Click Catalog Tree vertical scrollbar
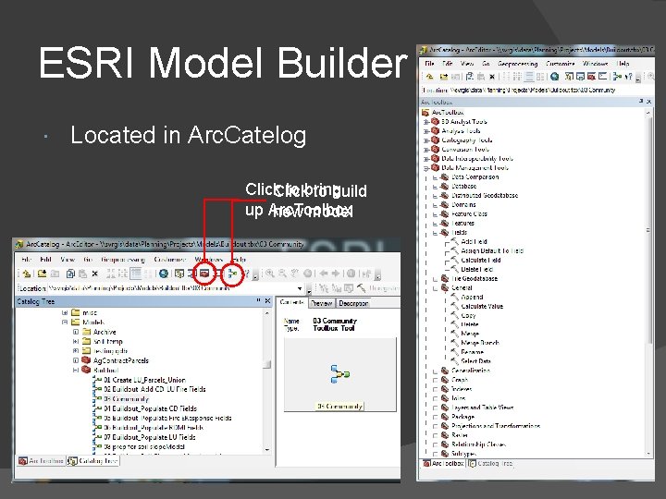Image resolution: width=666 pixels, height=499 pixels. click(x=267, y=381)
